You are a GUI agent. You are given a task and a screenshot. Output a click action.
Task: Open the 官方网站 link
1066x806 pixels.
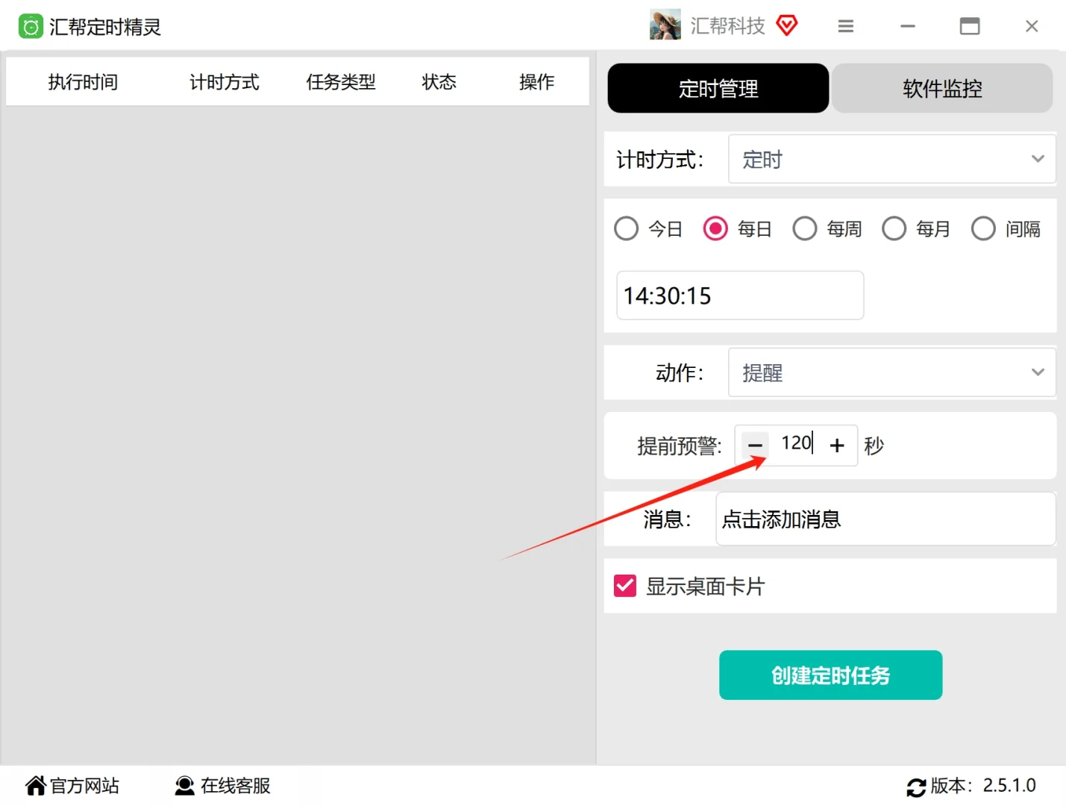point(84,785)
